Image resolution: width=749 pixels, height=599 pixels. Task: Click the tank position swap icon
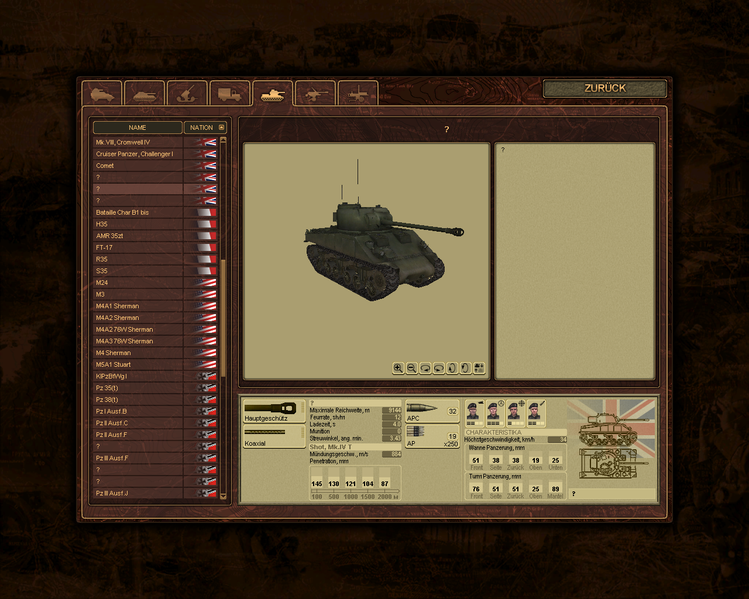[x=479, y=368]
